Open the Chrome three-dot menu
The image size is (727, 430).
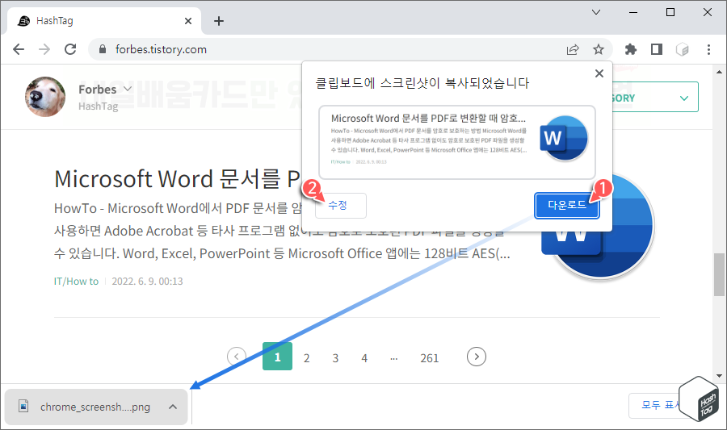[x=708, y=49]
